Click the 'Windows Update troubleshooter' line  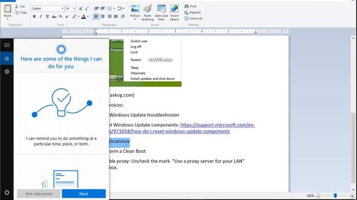tap(144, 115)
